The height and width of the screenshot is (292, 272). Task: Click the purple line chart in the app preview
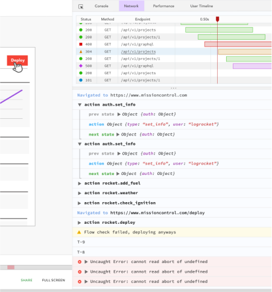pos(11,97)
